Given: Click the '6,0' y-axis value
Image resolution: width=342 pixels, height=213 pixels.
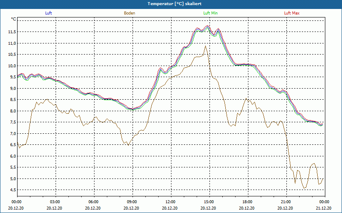Looking at the screenshot, I should (x=13, y=156).
